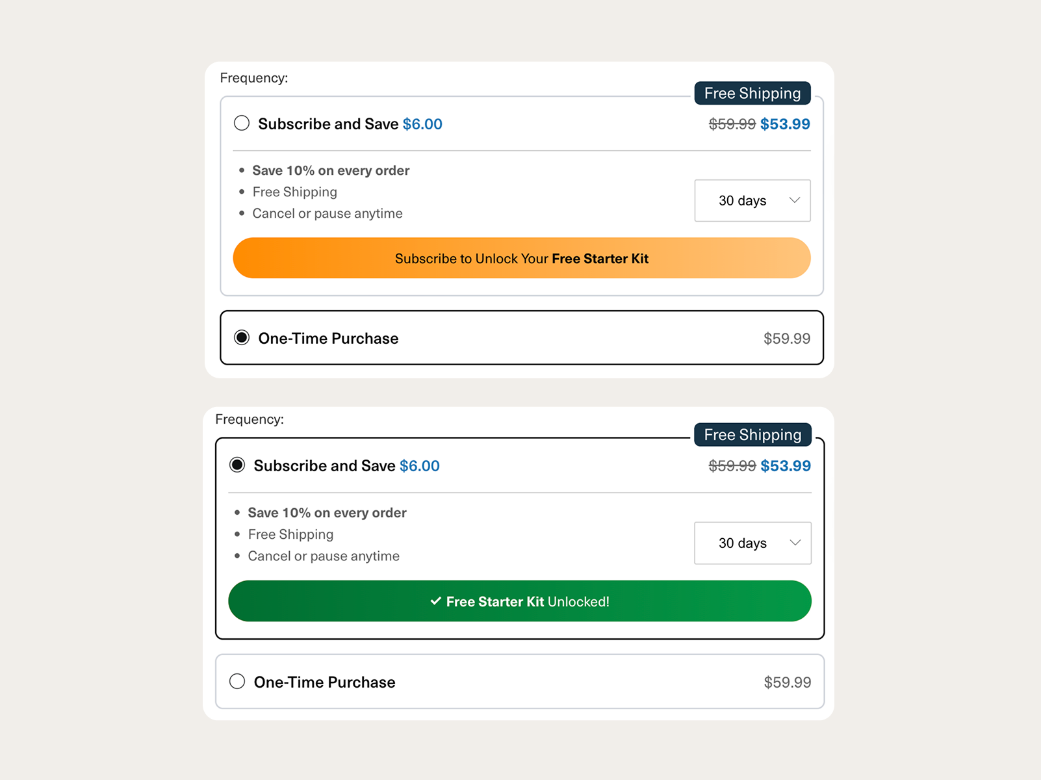The height and width of the screenshot is (780, 1041).
Task: Click the One-Time Purchase label in bottom card
Action: 324,682
